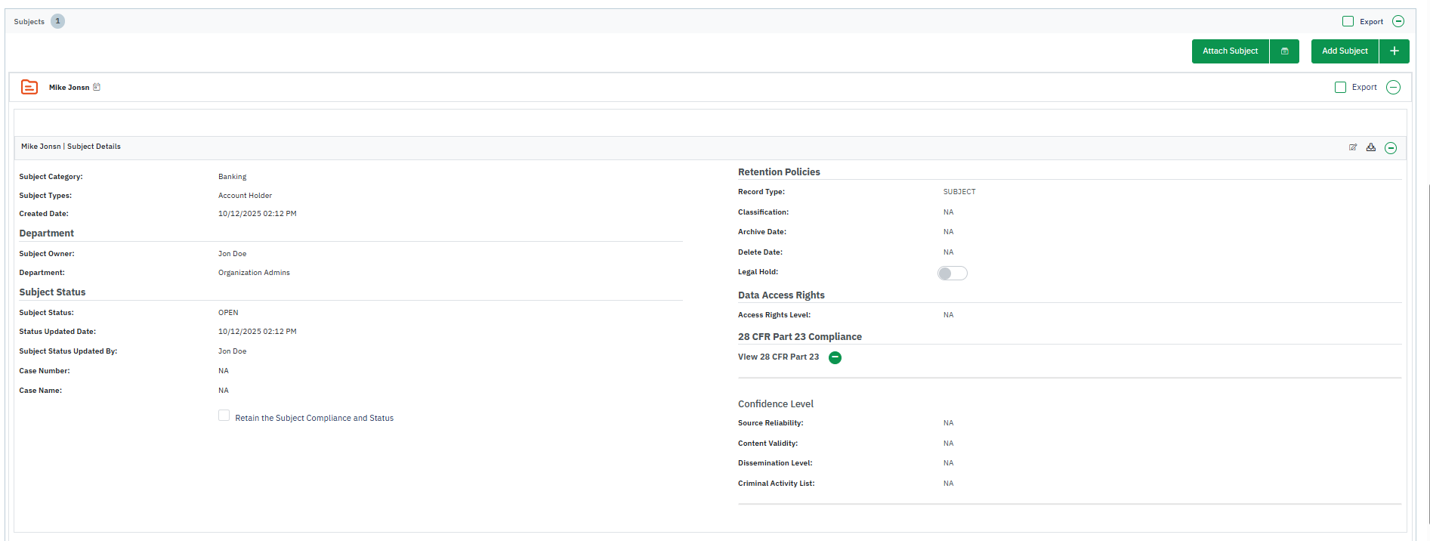This screenshot has height=541, width=1430.
Task: Collapse the Mike Jonsn subject row
Action: click(1394, 88)
